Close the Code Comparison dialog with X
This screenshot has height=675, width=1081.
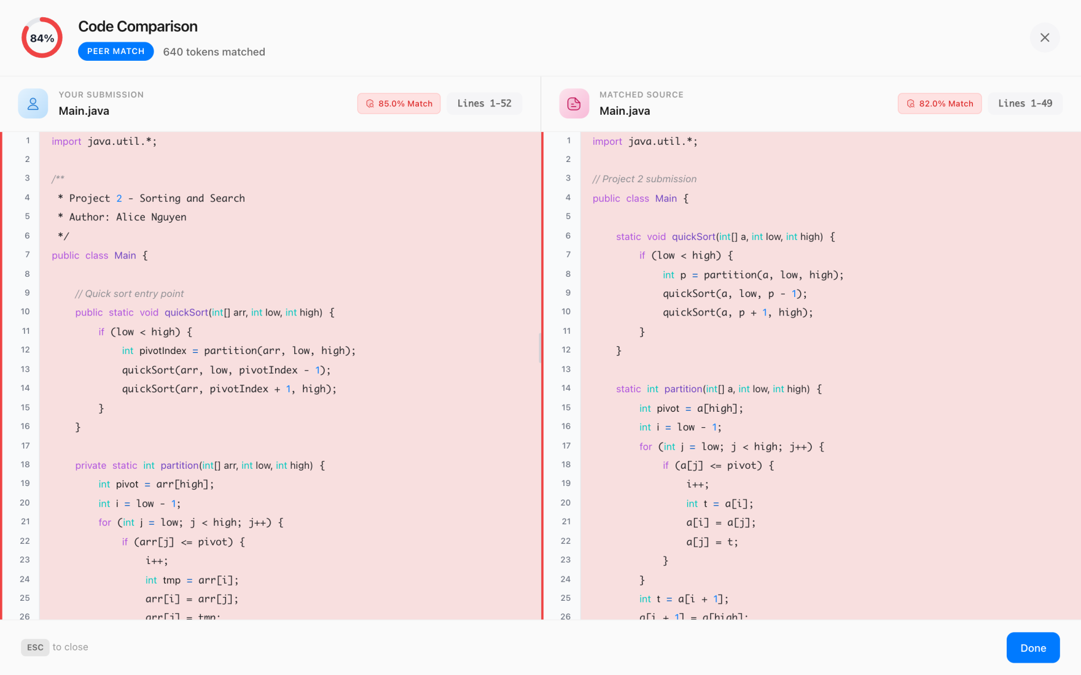1044,37
